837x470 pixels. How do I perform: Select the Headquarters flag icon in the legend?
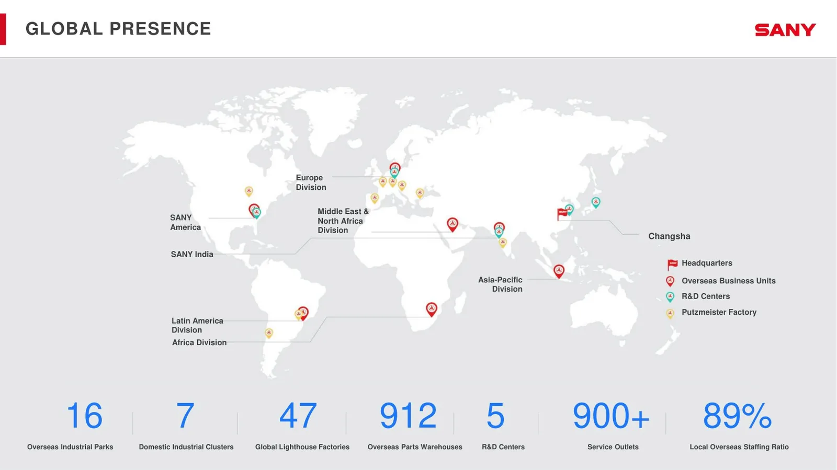pyautogui.click(x=672, y=265)
